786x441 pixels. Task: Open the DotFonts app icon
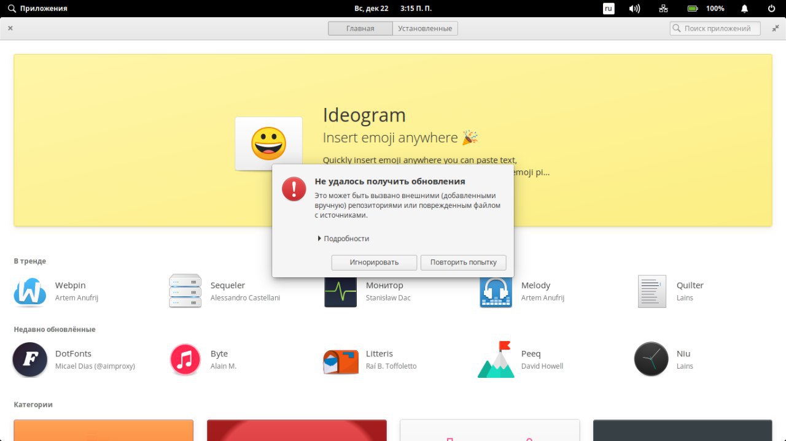30,359
